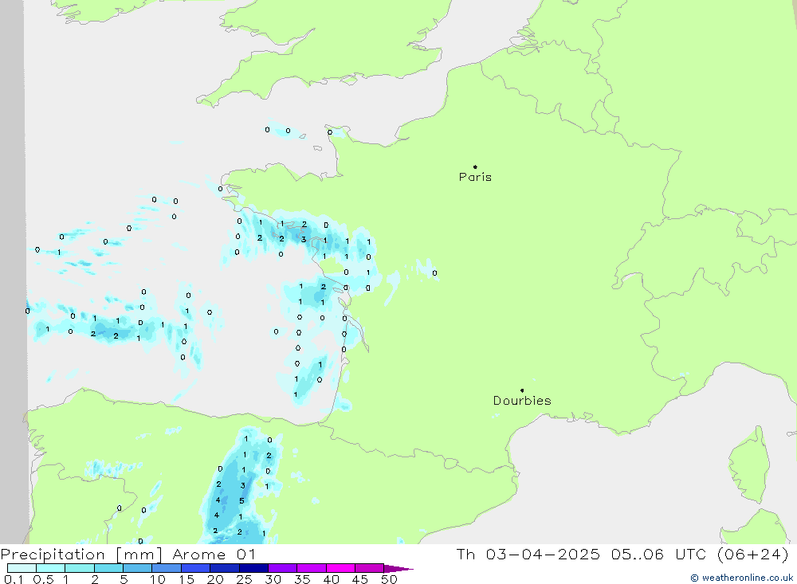Select the legend swatch between 15 and 20
Screen dimensions: 797x584
pyautogui.click(x=196, y=568)
